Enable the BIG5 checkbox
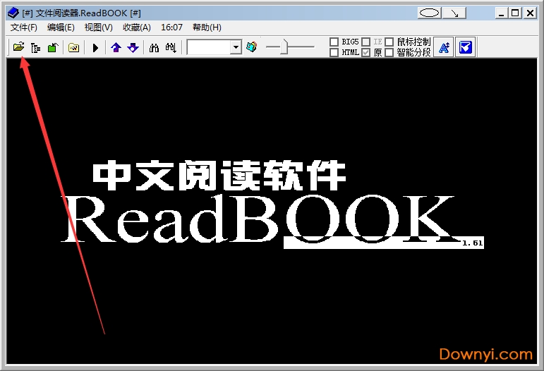The width and height of the screenshot is (544, 371). [x=334, y=42]
